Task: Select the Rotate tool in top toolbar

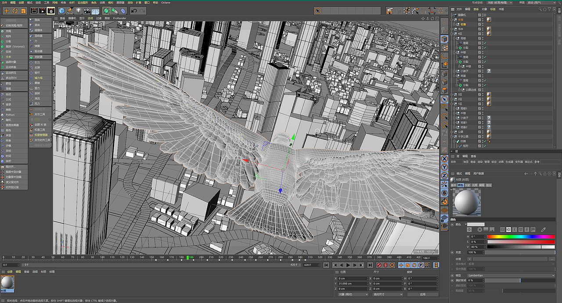Action: coord(14,11)
